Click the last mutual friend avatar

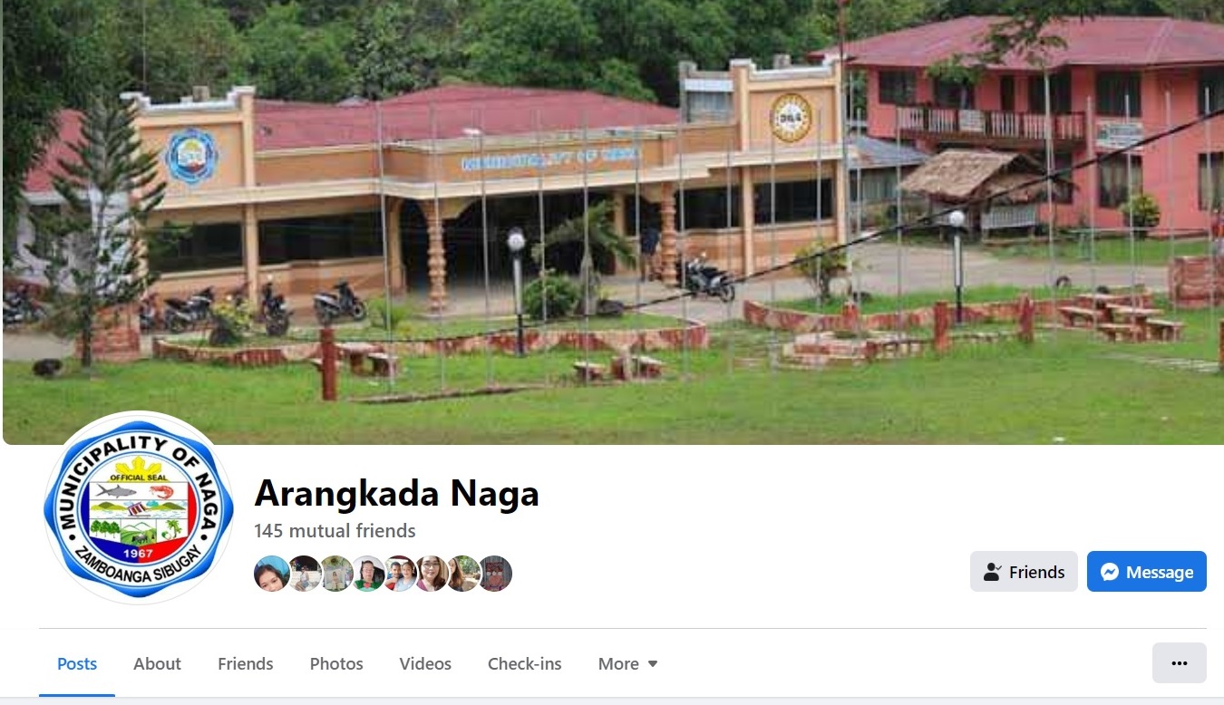pyautogui.click(x=495, y=574)
